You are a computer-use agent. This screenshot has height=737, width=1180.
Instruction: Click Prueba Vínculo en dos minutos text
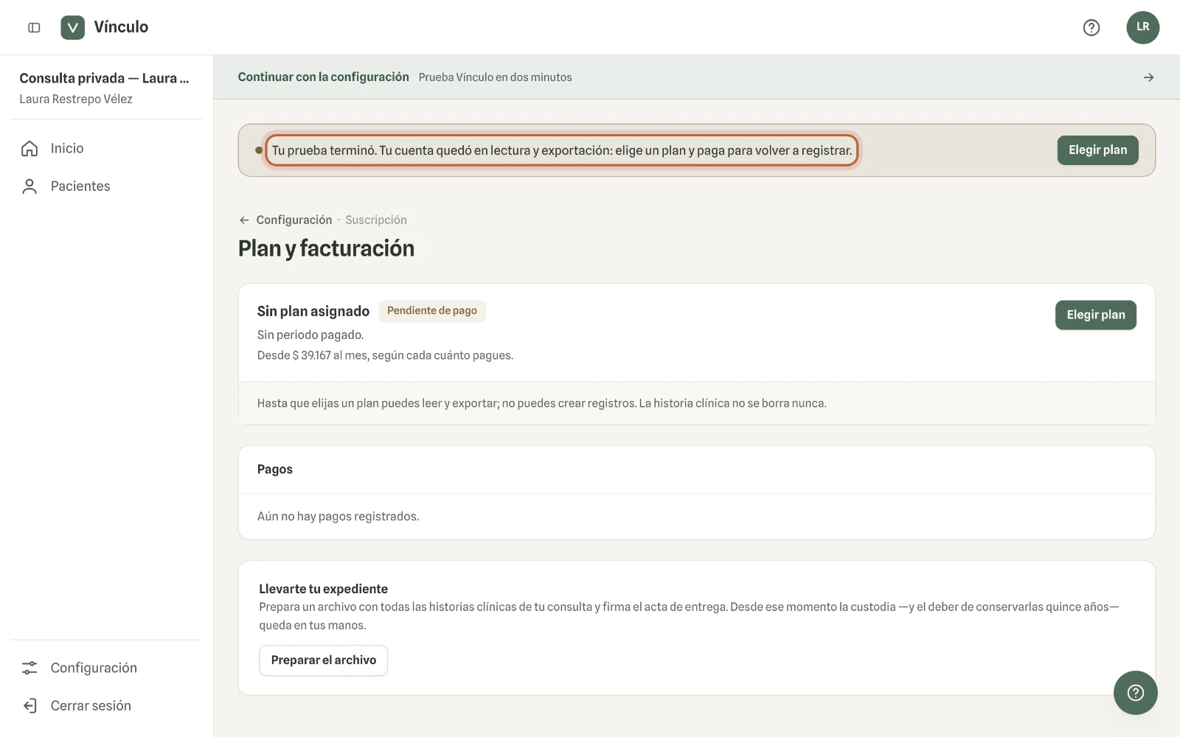pyautogui.click(x=495, y=77)
